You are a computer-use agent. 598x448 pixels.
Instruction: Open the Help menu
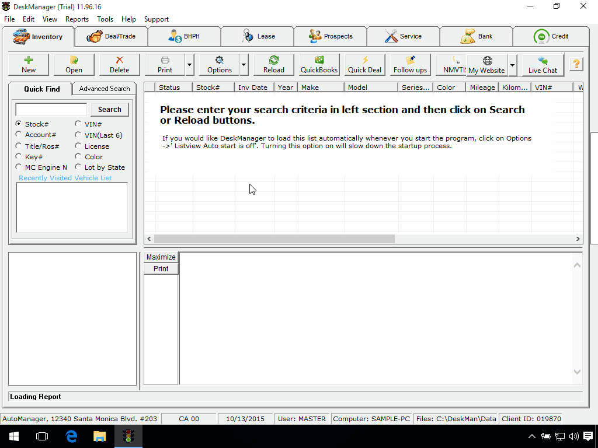point(128,19)
